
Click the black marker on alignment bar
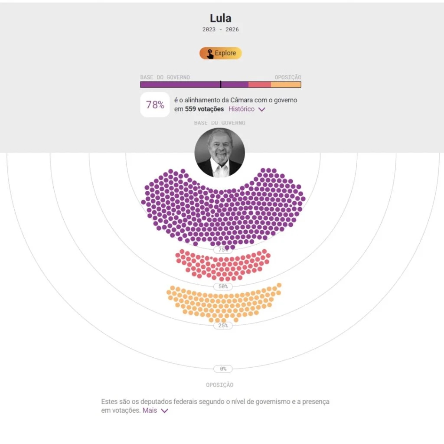click(221, 85)
